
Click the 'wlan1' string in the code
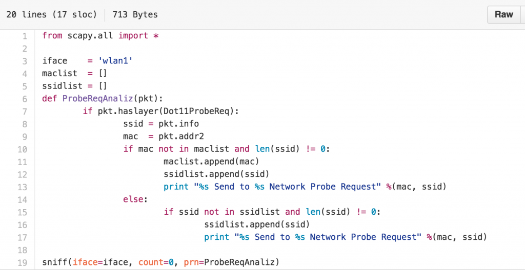[115, 61]
